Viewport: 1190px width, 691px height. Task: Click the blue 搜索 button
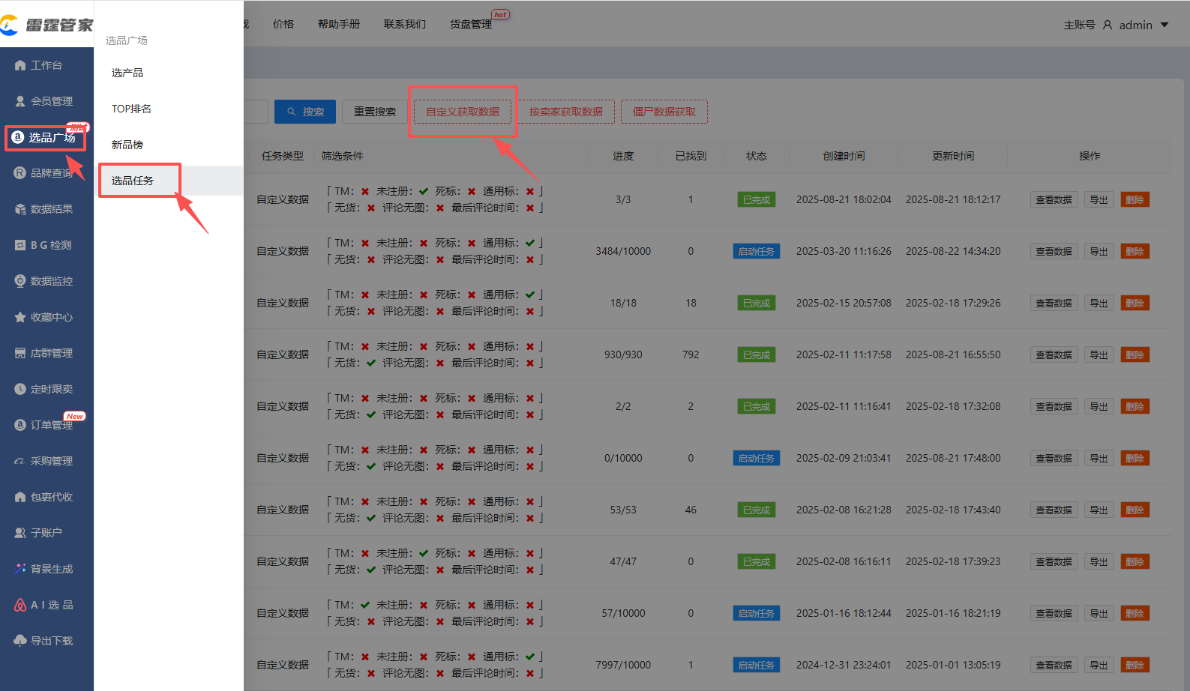click(x=305, y=112)
